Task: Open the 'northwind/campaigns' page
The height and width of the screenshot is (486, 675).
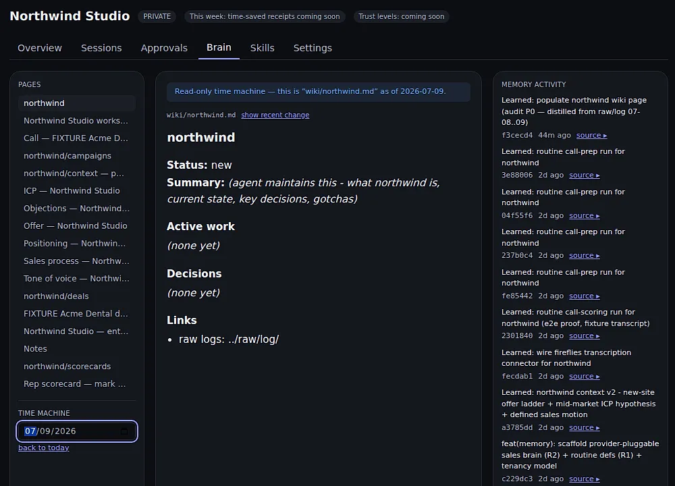Action: [x=77, y=156]
